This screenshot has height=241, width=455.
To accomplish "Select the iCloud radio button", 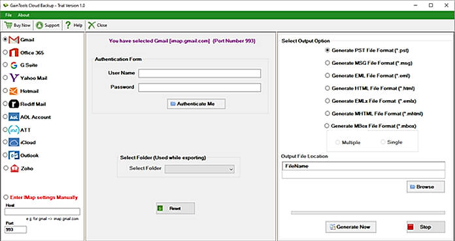I will (x=5, y=142).
